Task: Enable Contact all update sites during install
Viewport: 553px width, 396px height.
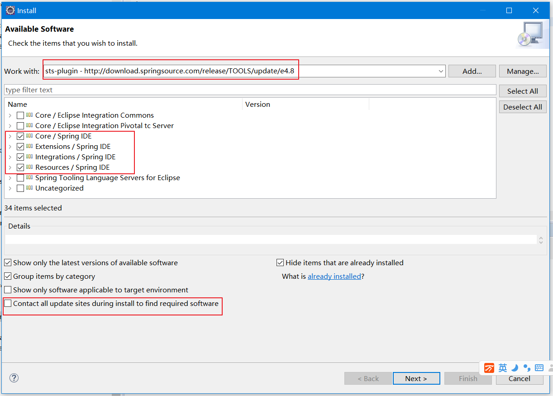Action: click(8, 303)
